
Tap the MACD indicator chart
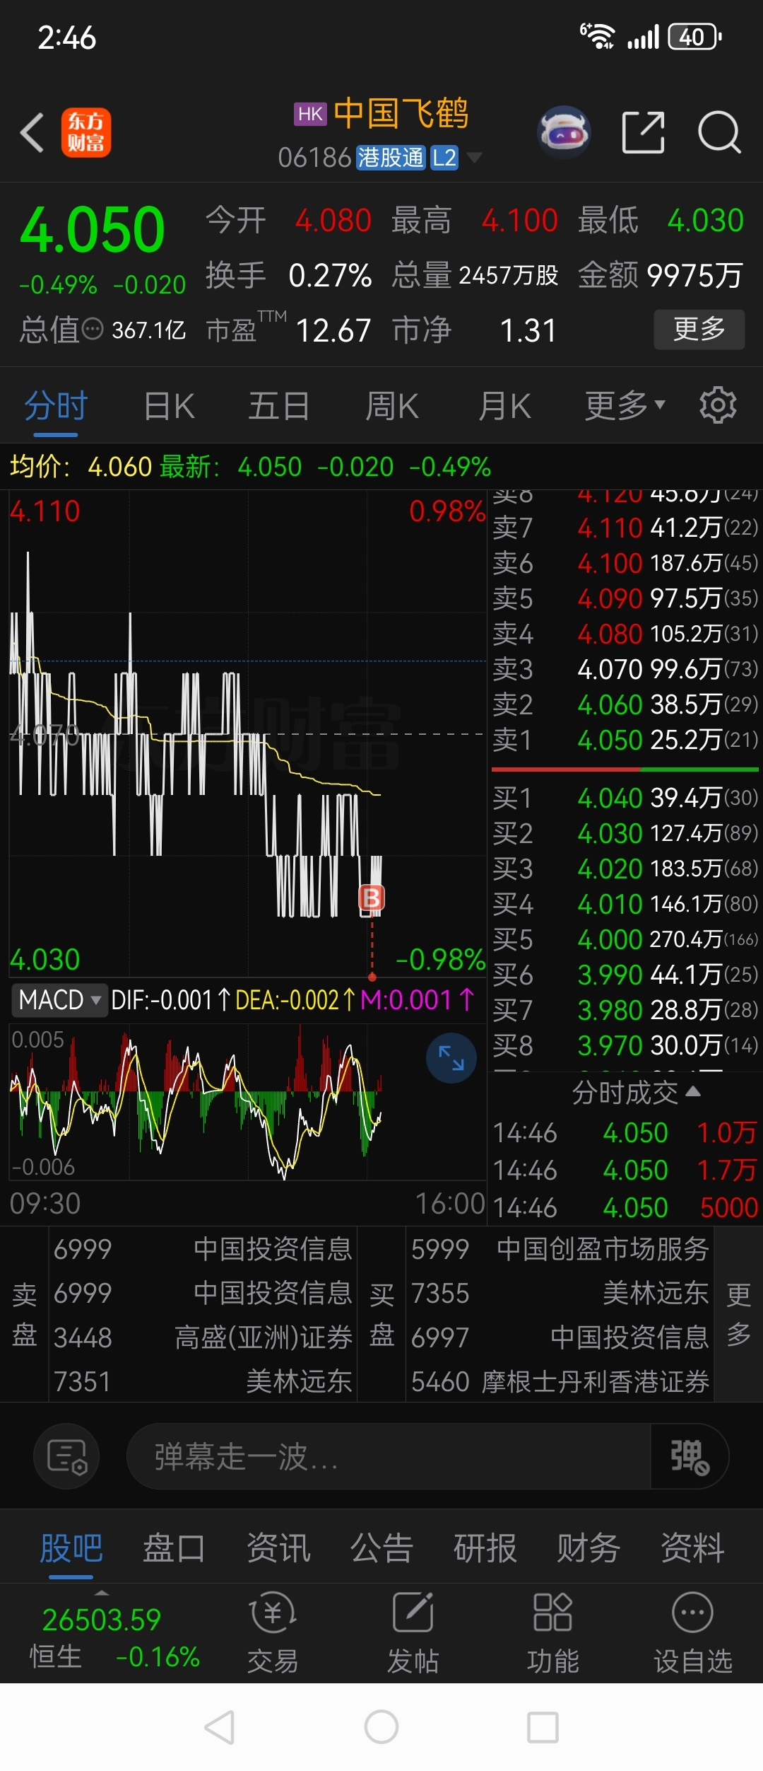tap(247, 1101)
